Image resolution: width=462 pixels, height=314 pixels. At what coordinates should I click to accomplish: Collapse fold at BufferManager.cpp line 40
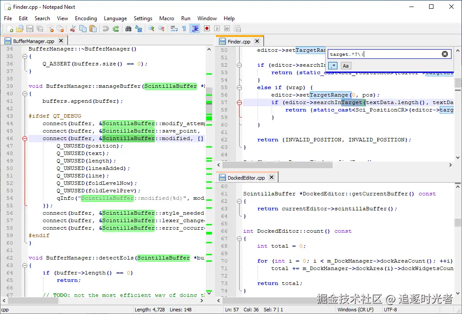tap(25, 94)
